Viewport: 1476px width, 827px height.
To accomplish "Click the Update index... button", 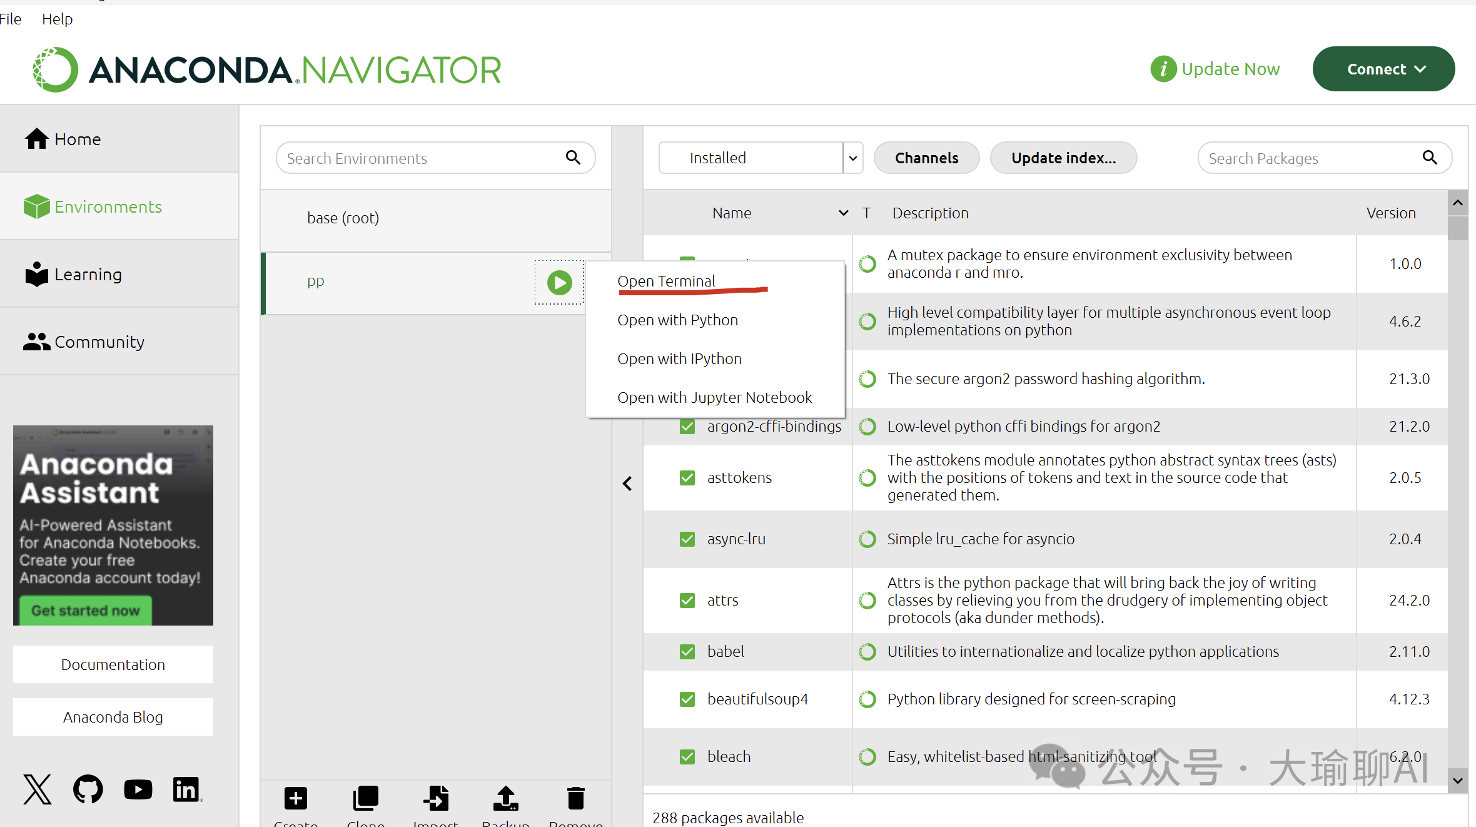I will coord(1063,158).
